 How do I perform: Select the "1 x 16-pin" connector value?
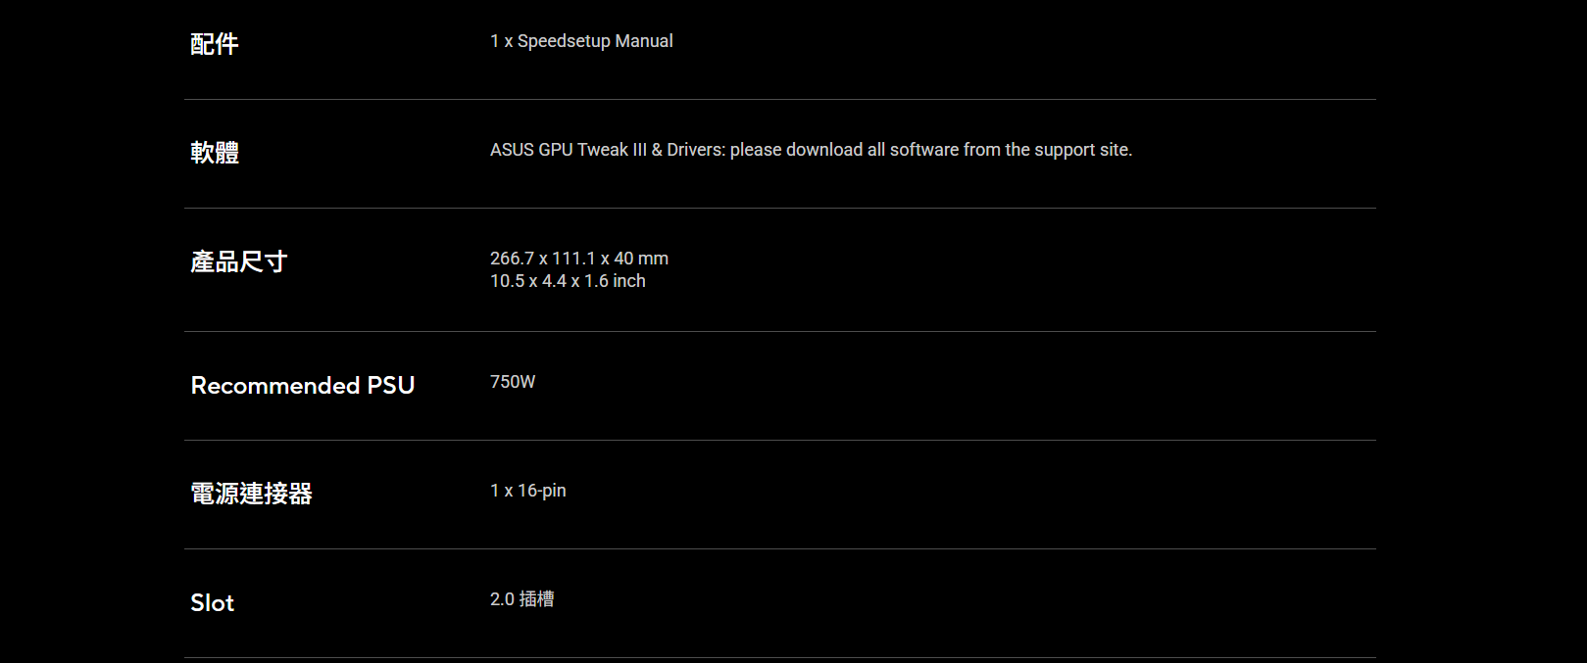click(x=527, y=491)
